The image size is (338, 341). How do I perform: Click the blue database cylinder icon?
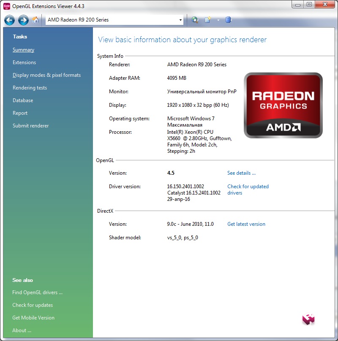(x=228, y=20)
